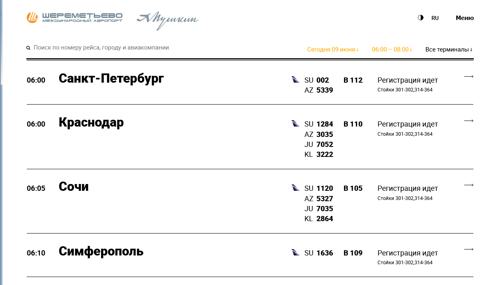This screenshot has height=285, width=489.
Task: Select the Сочи destination title
Action: pos(74,187)
